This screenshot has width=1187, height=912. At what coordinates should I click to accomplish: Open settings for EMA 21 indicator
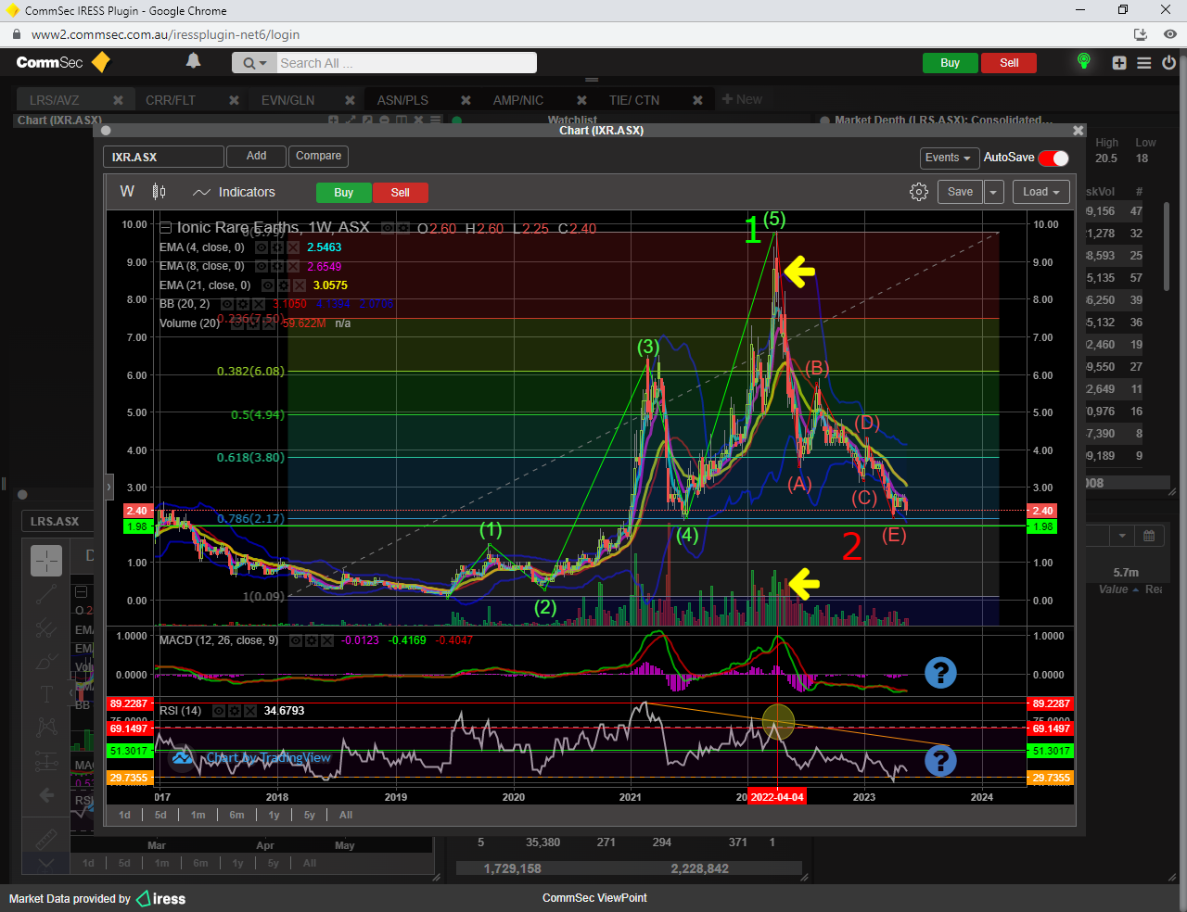point(283,285)
